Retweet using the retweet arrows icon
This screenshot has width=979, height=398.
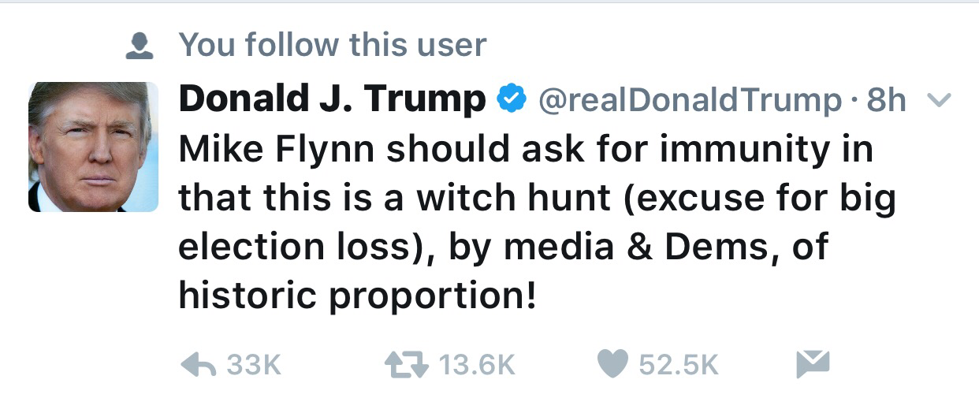[404, 363]
